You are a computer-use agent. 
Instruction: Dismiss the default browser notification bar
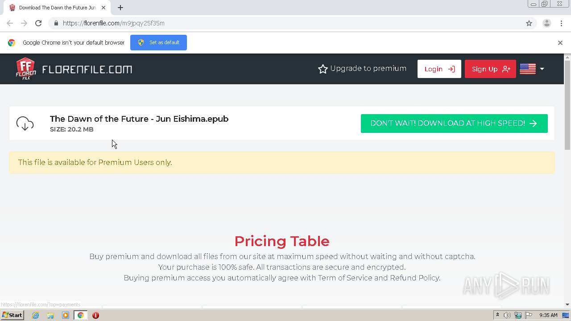click(x=560, y=43)
